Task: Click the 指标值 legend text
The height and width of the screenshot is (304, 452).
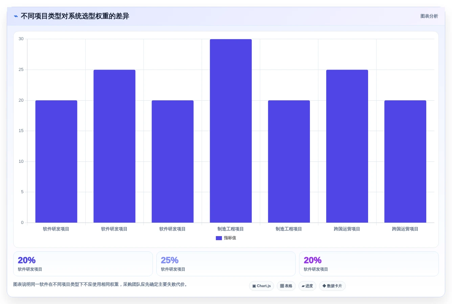Action: click(230, 238)
